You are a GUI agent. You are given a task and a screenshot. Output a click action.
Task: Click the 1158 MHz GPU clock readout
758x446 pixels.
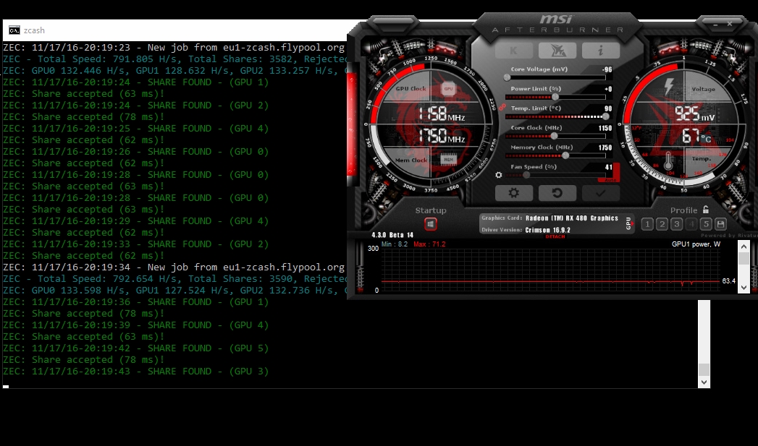point(441,114)
